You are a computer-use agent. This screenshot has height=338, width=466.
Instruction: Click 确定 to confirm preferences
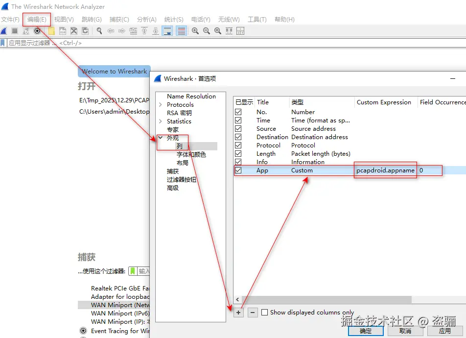(366, 331)
